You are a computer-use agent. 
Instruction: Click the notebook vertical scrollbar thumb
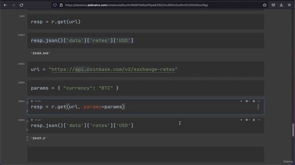[x=293, y=130]
